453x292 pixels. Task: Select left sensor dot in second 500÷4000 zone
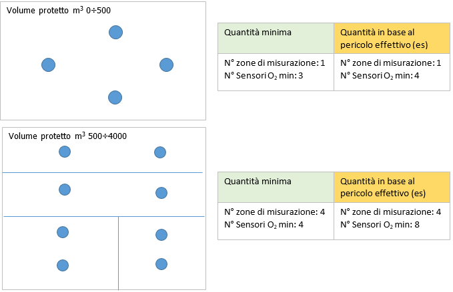coord(65,190)
